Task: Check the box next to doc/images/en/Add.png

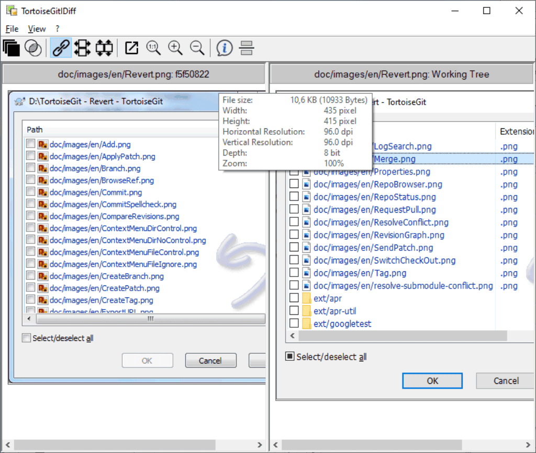Action: coord(30,143)
